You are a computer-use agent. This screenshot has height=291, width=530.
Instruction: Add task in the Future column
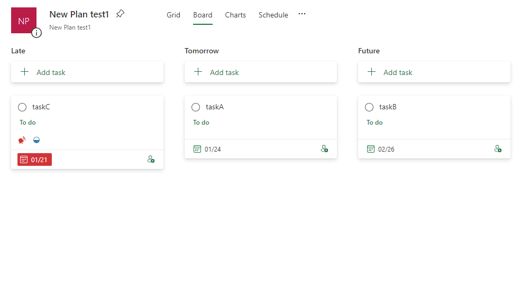tap(434, 72)
